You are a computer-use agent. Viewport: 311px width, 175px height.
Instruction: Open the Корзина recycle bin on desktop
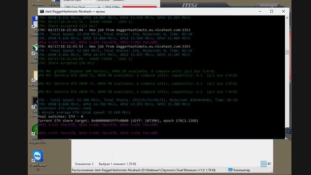tap(38, 3)
